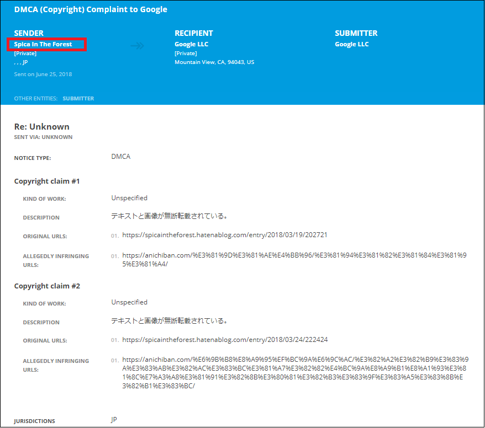The height and width of the screenshot is (428, 485).
Task: Click the SENDER heading
Action: point(29,33)
